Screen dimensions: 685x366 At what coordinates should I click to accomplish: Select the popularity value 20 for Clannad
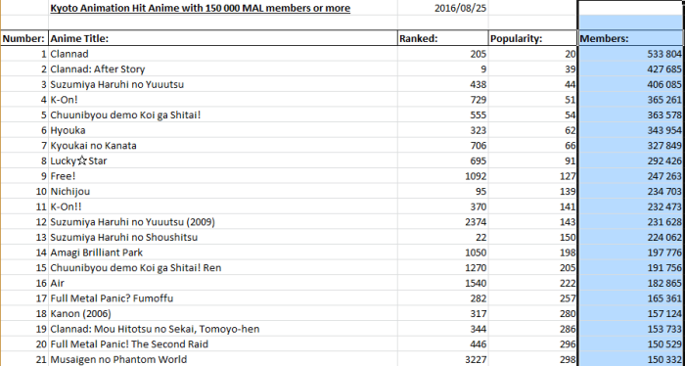point(532,54)
